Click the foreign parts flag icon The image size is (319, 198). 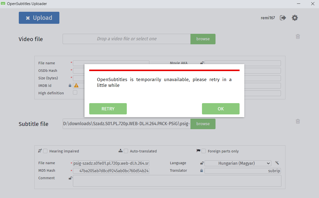[198, 151]
